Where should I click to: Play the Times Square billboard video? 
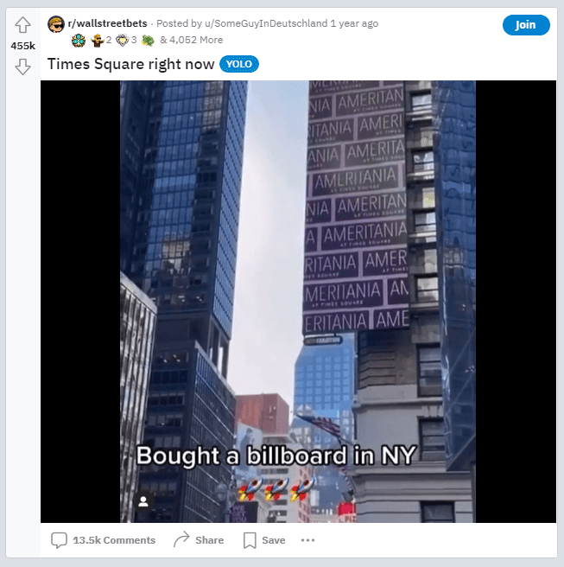(298, 301)
